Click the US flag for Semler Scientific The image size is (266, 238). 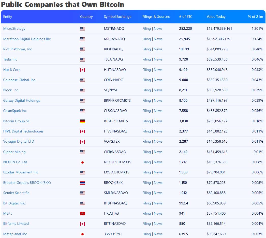(82, 193)
